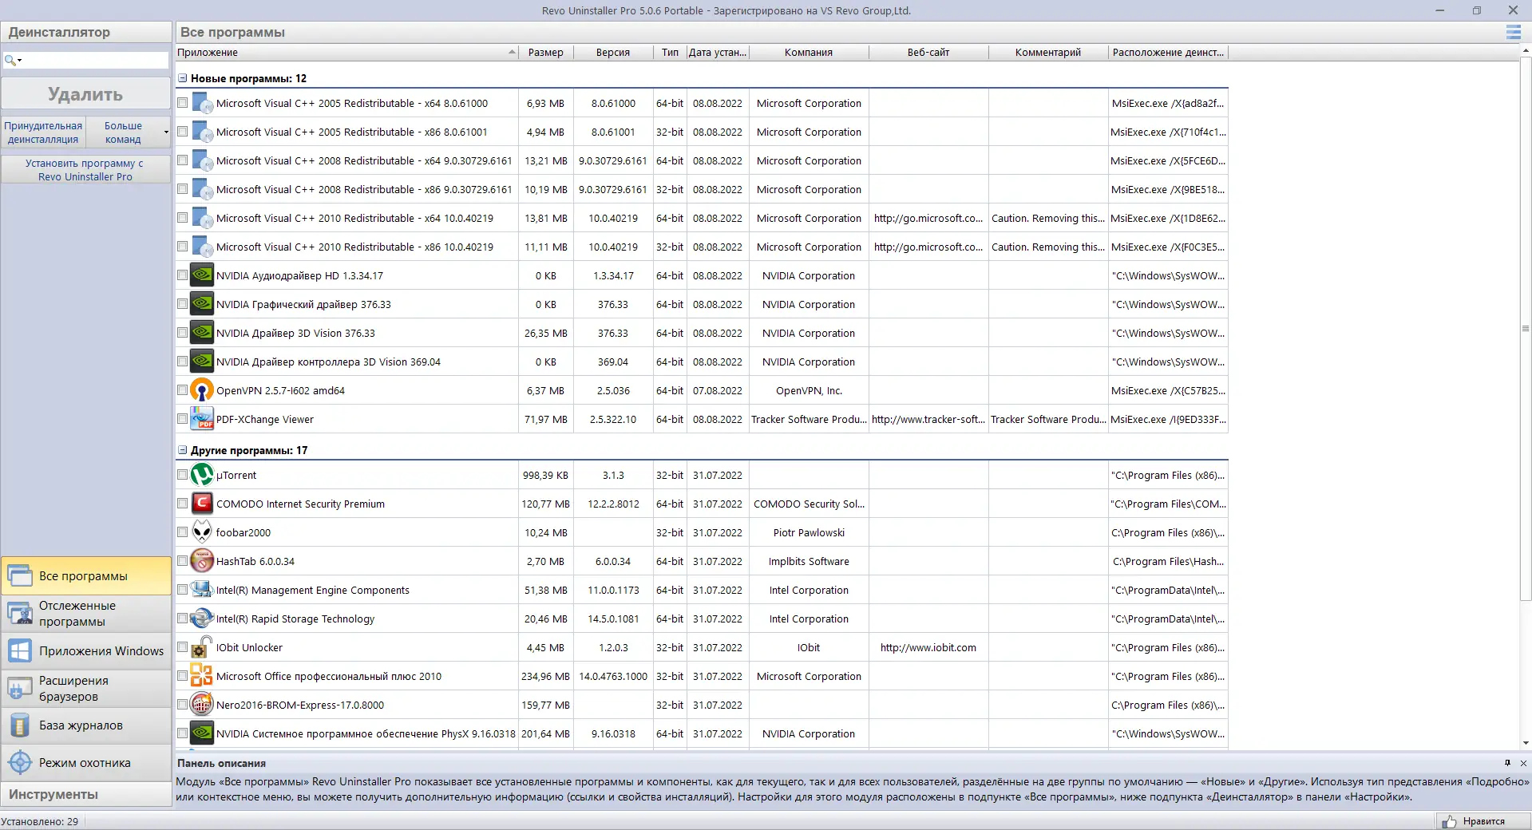Activate Режим охотника mode
The width and height of the screenshot is (1532, 830).
86,763
